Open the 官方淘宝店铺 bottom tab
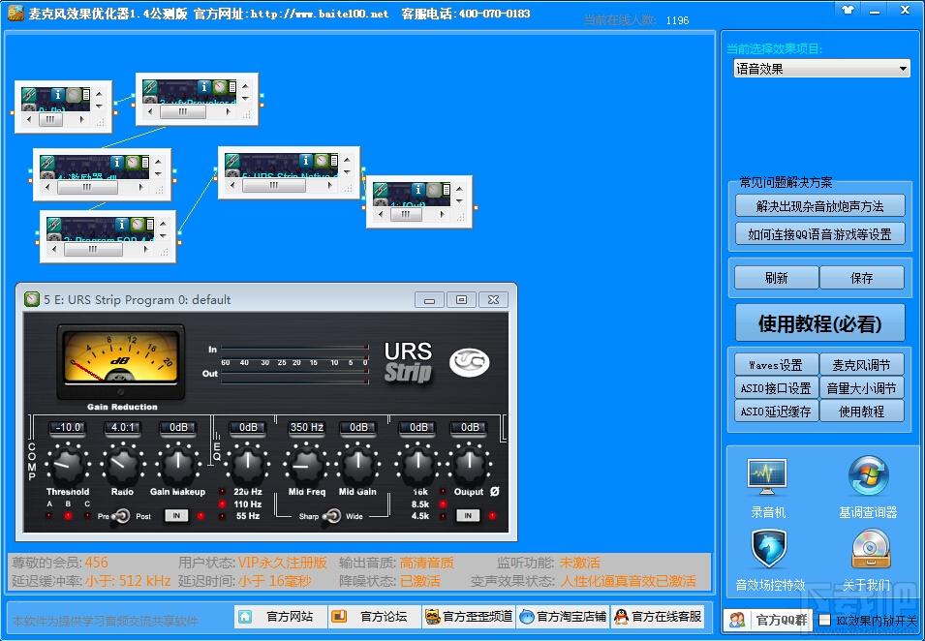The width and height of the screenshot is (925, 641). pos(563,617)
